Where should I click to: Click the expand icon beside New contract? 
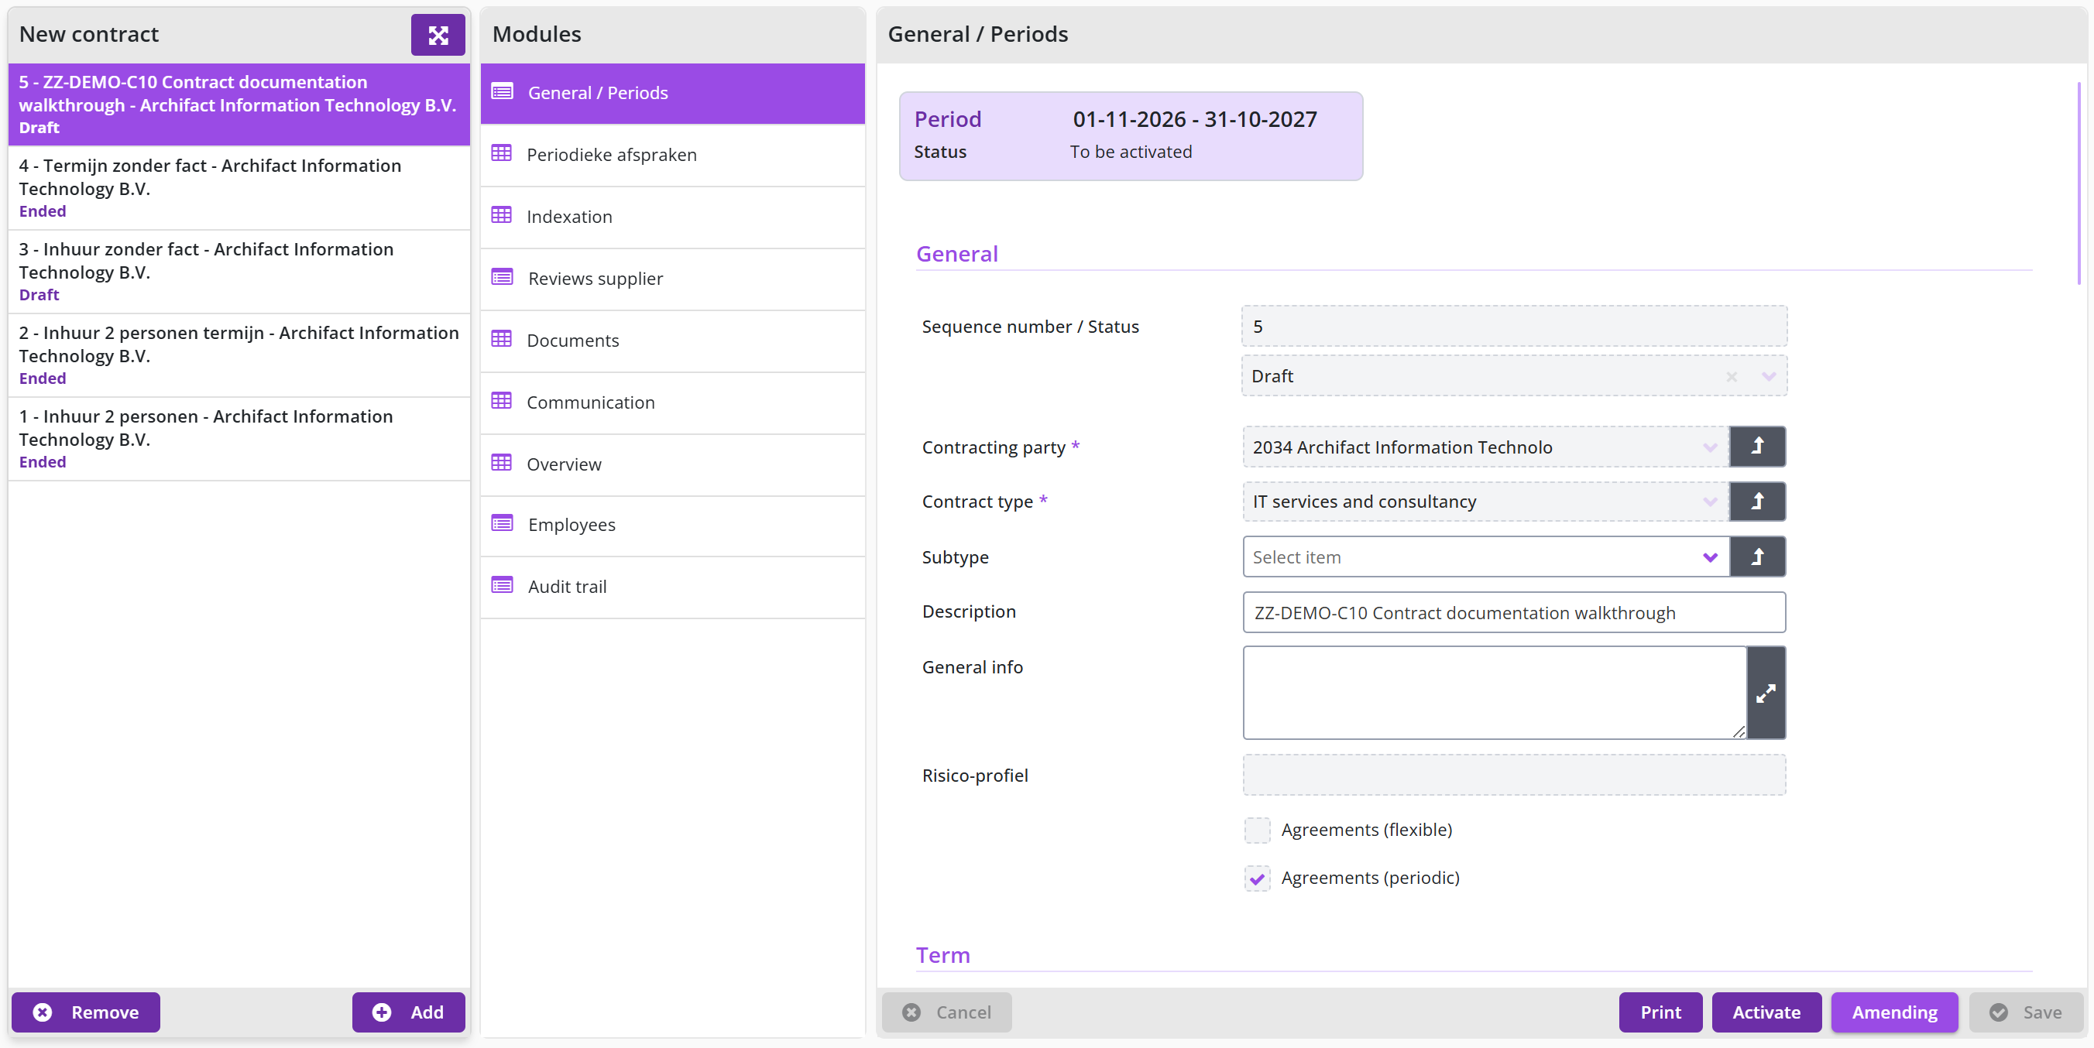coord(438,35)
